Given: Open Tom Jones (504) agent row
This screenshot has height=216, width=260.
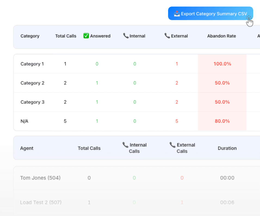Looking at the screenshot, I should coord(40,178).
